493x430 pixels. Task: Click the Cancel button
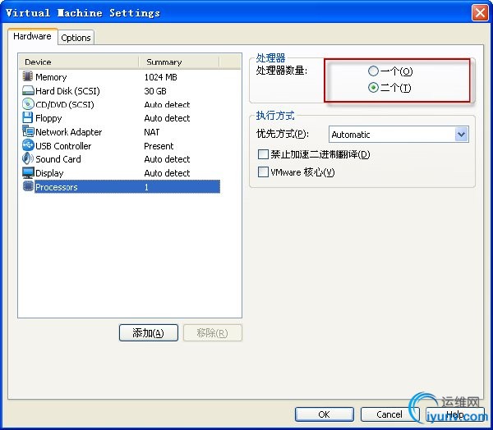(389, 414)
